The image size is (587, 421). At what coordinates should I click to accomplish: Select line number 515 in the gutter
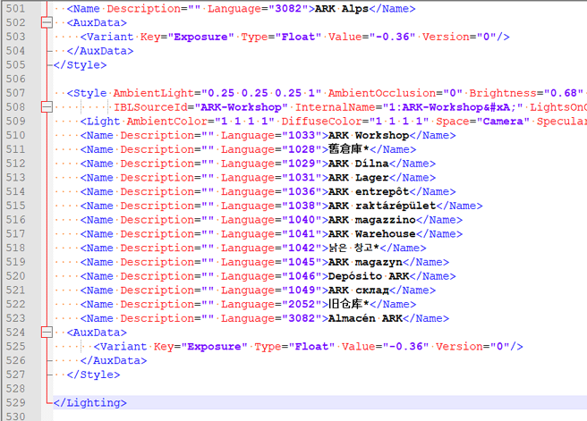[x=17, y=206]
